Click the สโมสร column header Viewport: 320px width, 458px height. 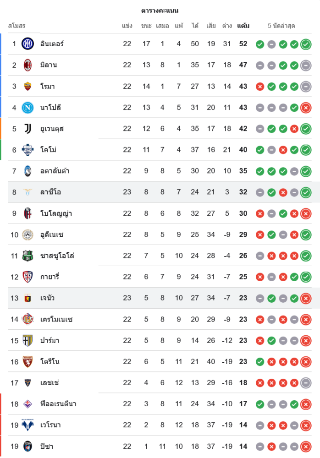(x=17, y=26)
